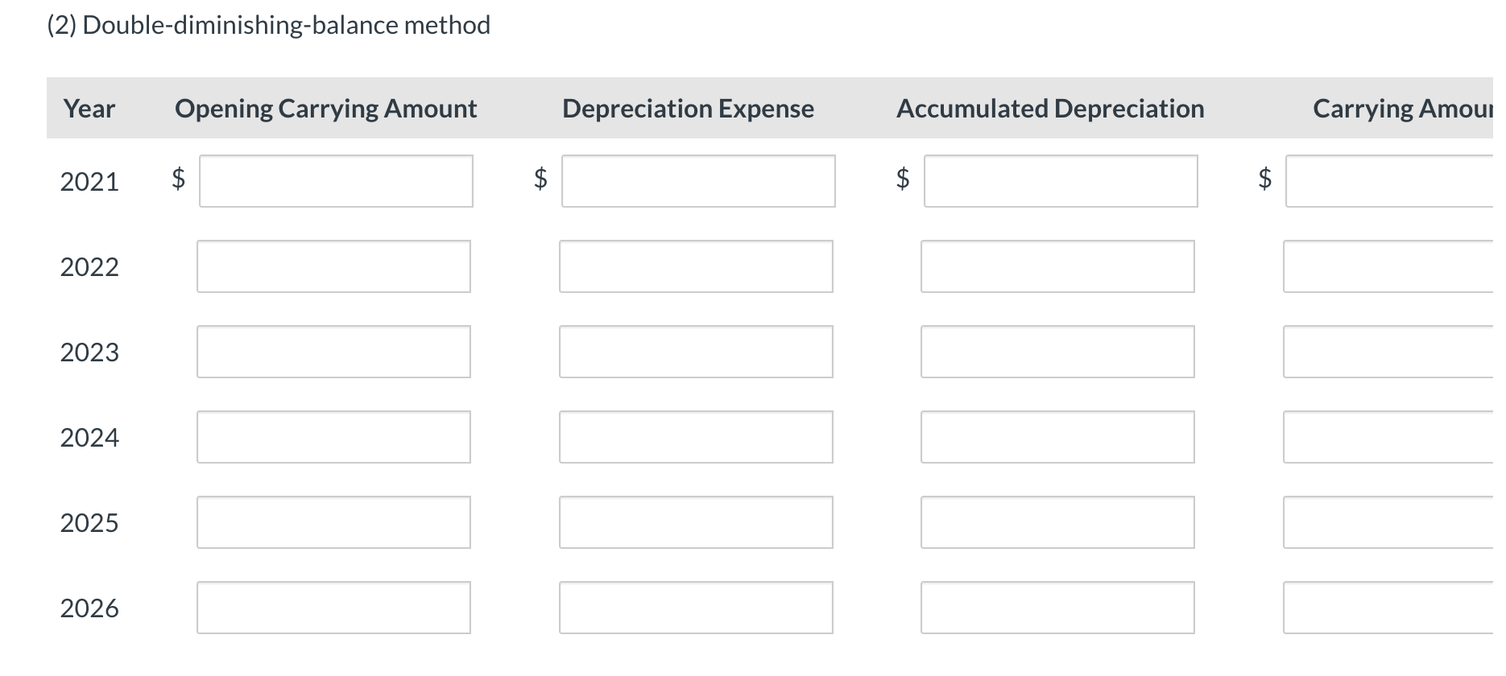Select the 2025 Accumulated Depreciation input
1506x676 pixels.
(1057, 522)
